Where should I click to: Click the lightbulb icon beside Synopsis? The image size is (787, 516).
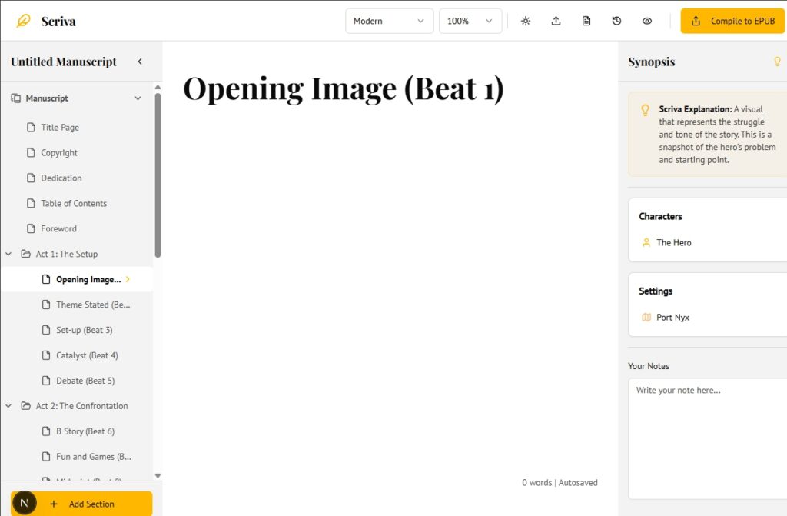(x=777, y=62)
